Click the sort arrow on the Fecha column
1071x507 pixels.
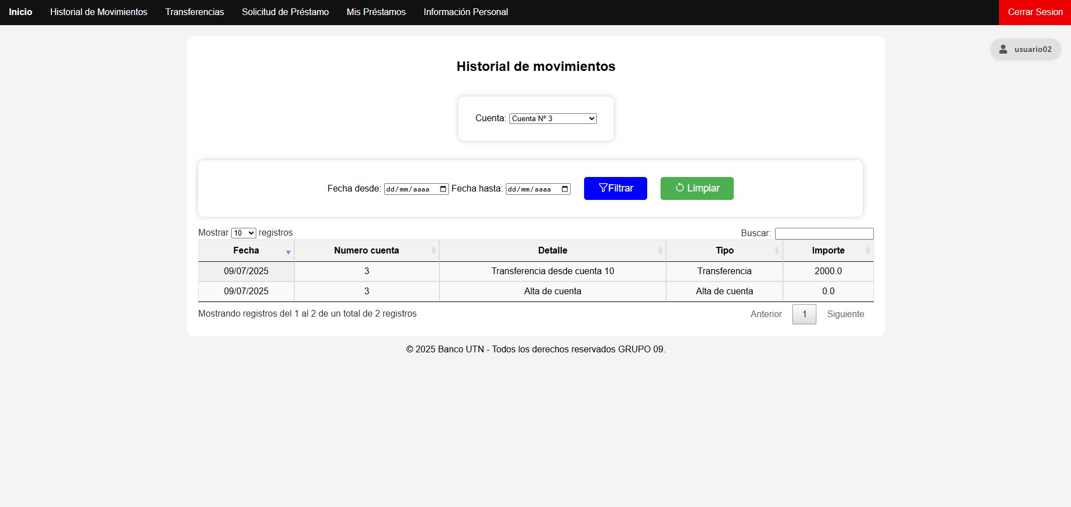coord(289,252)
